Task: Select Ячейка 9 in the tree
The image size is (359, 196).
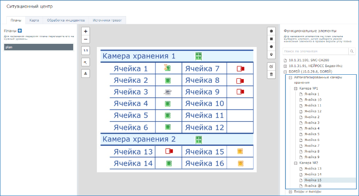Action: click(x=311, y=157)
